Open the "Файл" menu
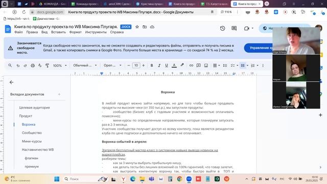The width and height of the screenshot is (327, 184). 18,32
